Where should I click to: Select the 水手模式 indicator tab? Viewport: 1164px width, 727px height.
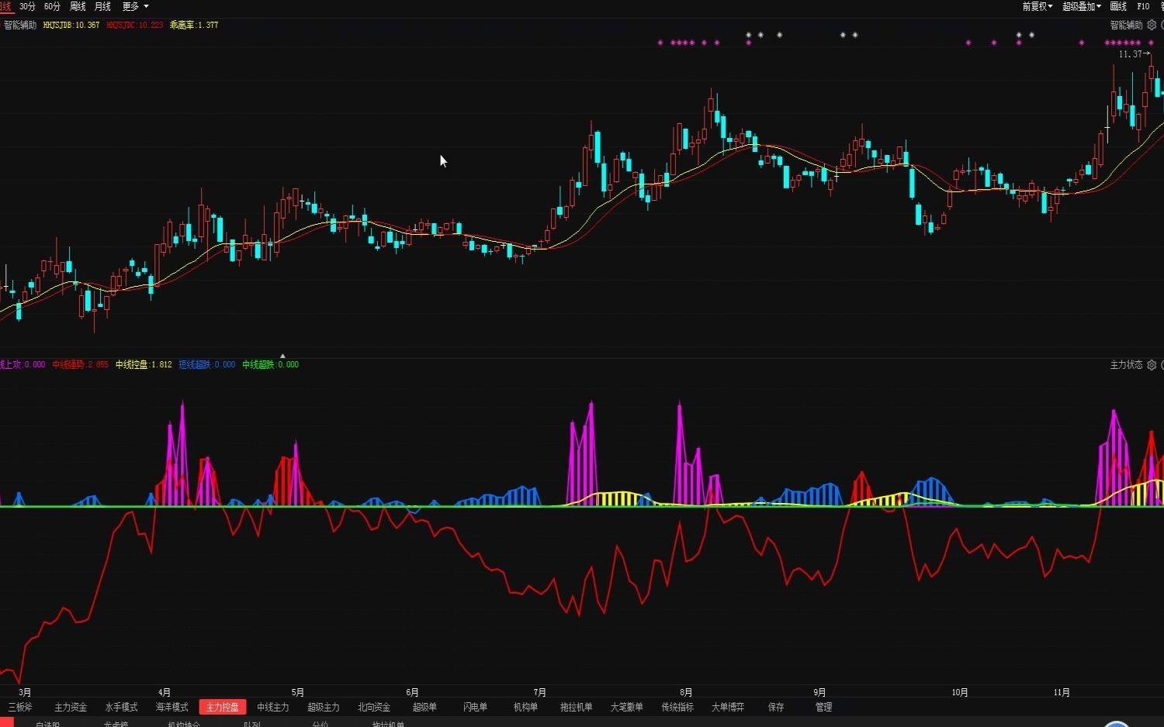(x=121, y=707)
